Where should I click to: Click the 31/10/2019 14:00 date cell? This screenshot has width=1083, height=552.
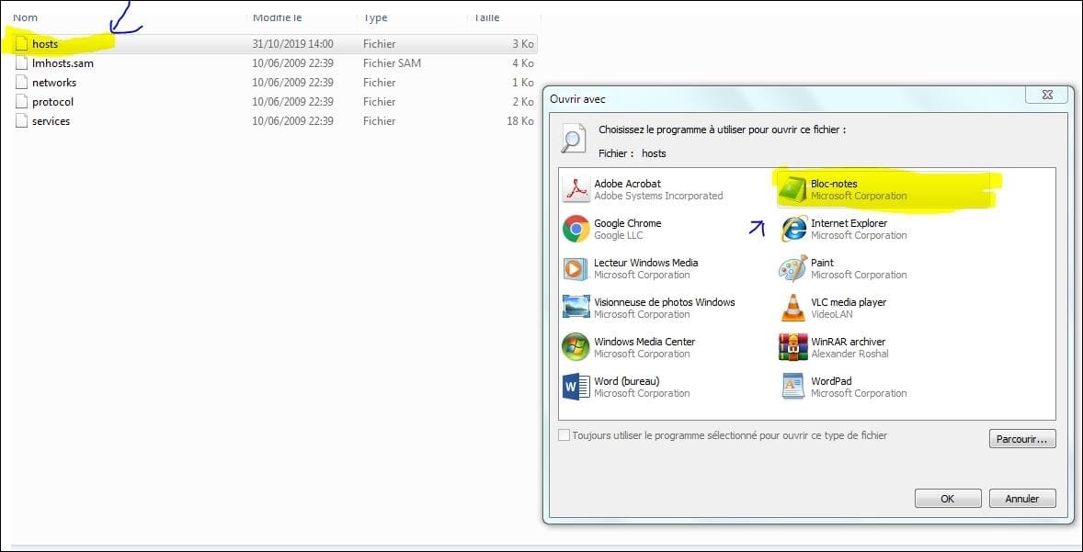(x=293, y=43)
